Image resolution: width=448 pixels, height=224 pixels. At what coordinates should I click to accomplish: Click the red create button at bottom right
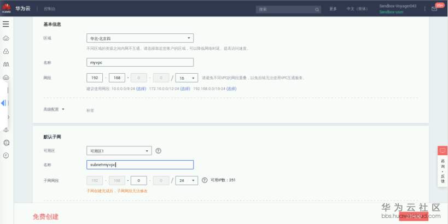[414, 216]
